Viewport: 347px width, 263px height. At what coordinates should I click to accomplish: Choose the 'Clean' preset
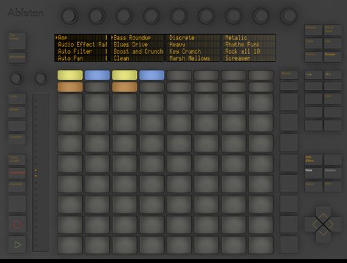coord(121,58)
